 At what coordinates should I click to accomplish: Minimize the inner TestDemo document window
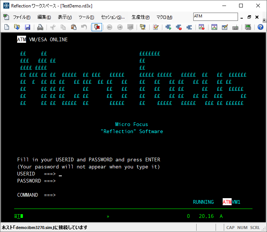242,17
